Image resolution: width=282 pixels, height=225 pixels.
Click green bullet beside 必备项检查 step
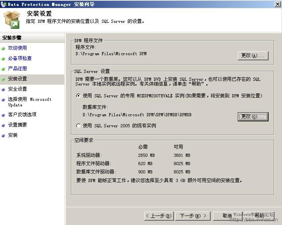pyautogui.click(x=4, y=59)
